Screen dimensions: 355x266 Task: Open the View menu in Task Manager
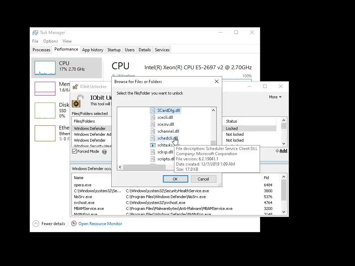pos(67,41)
